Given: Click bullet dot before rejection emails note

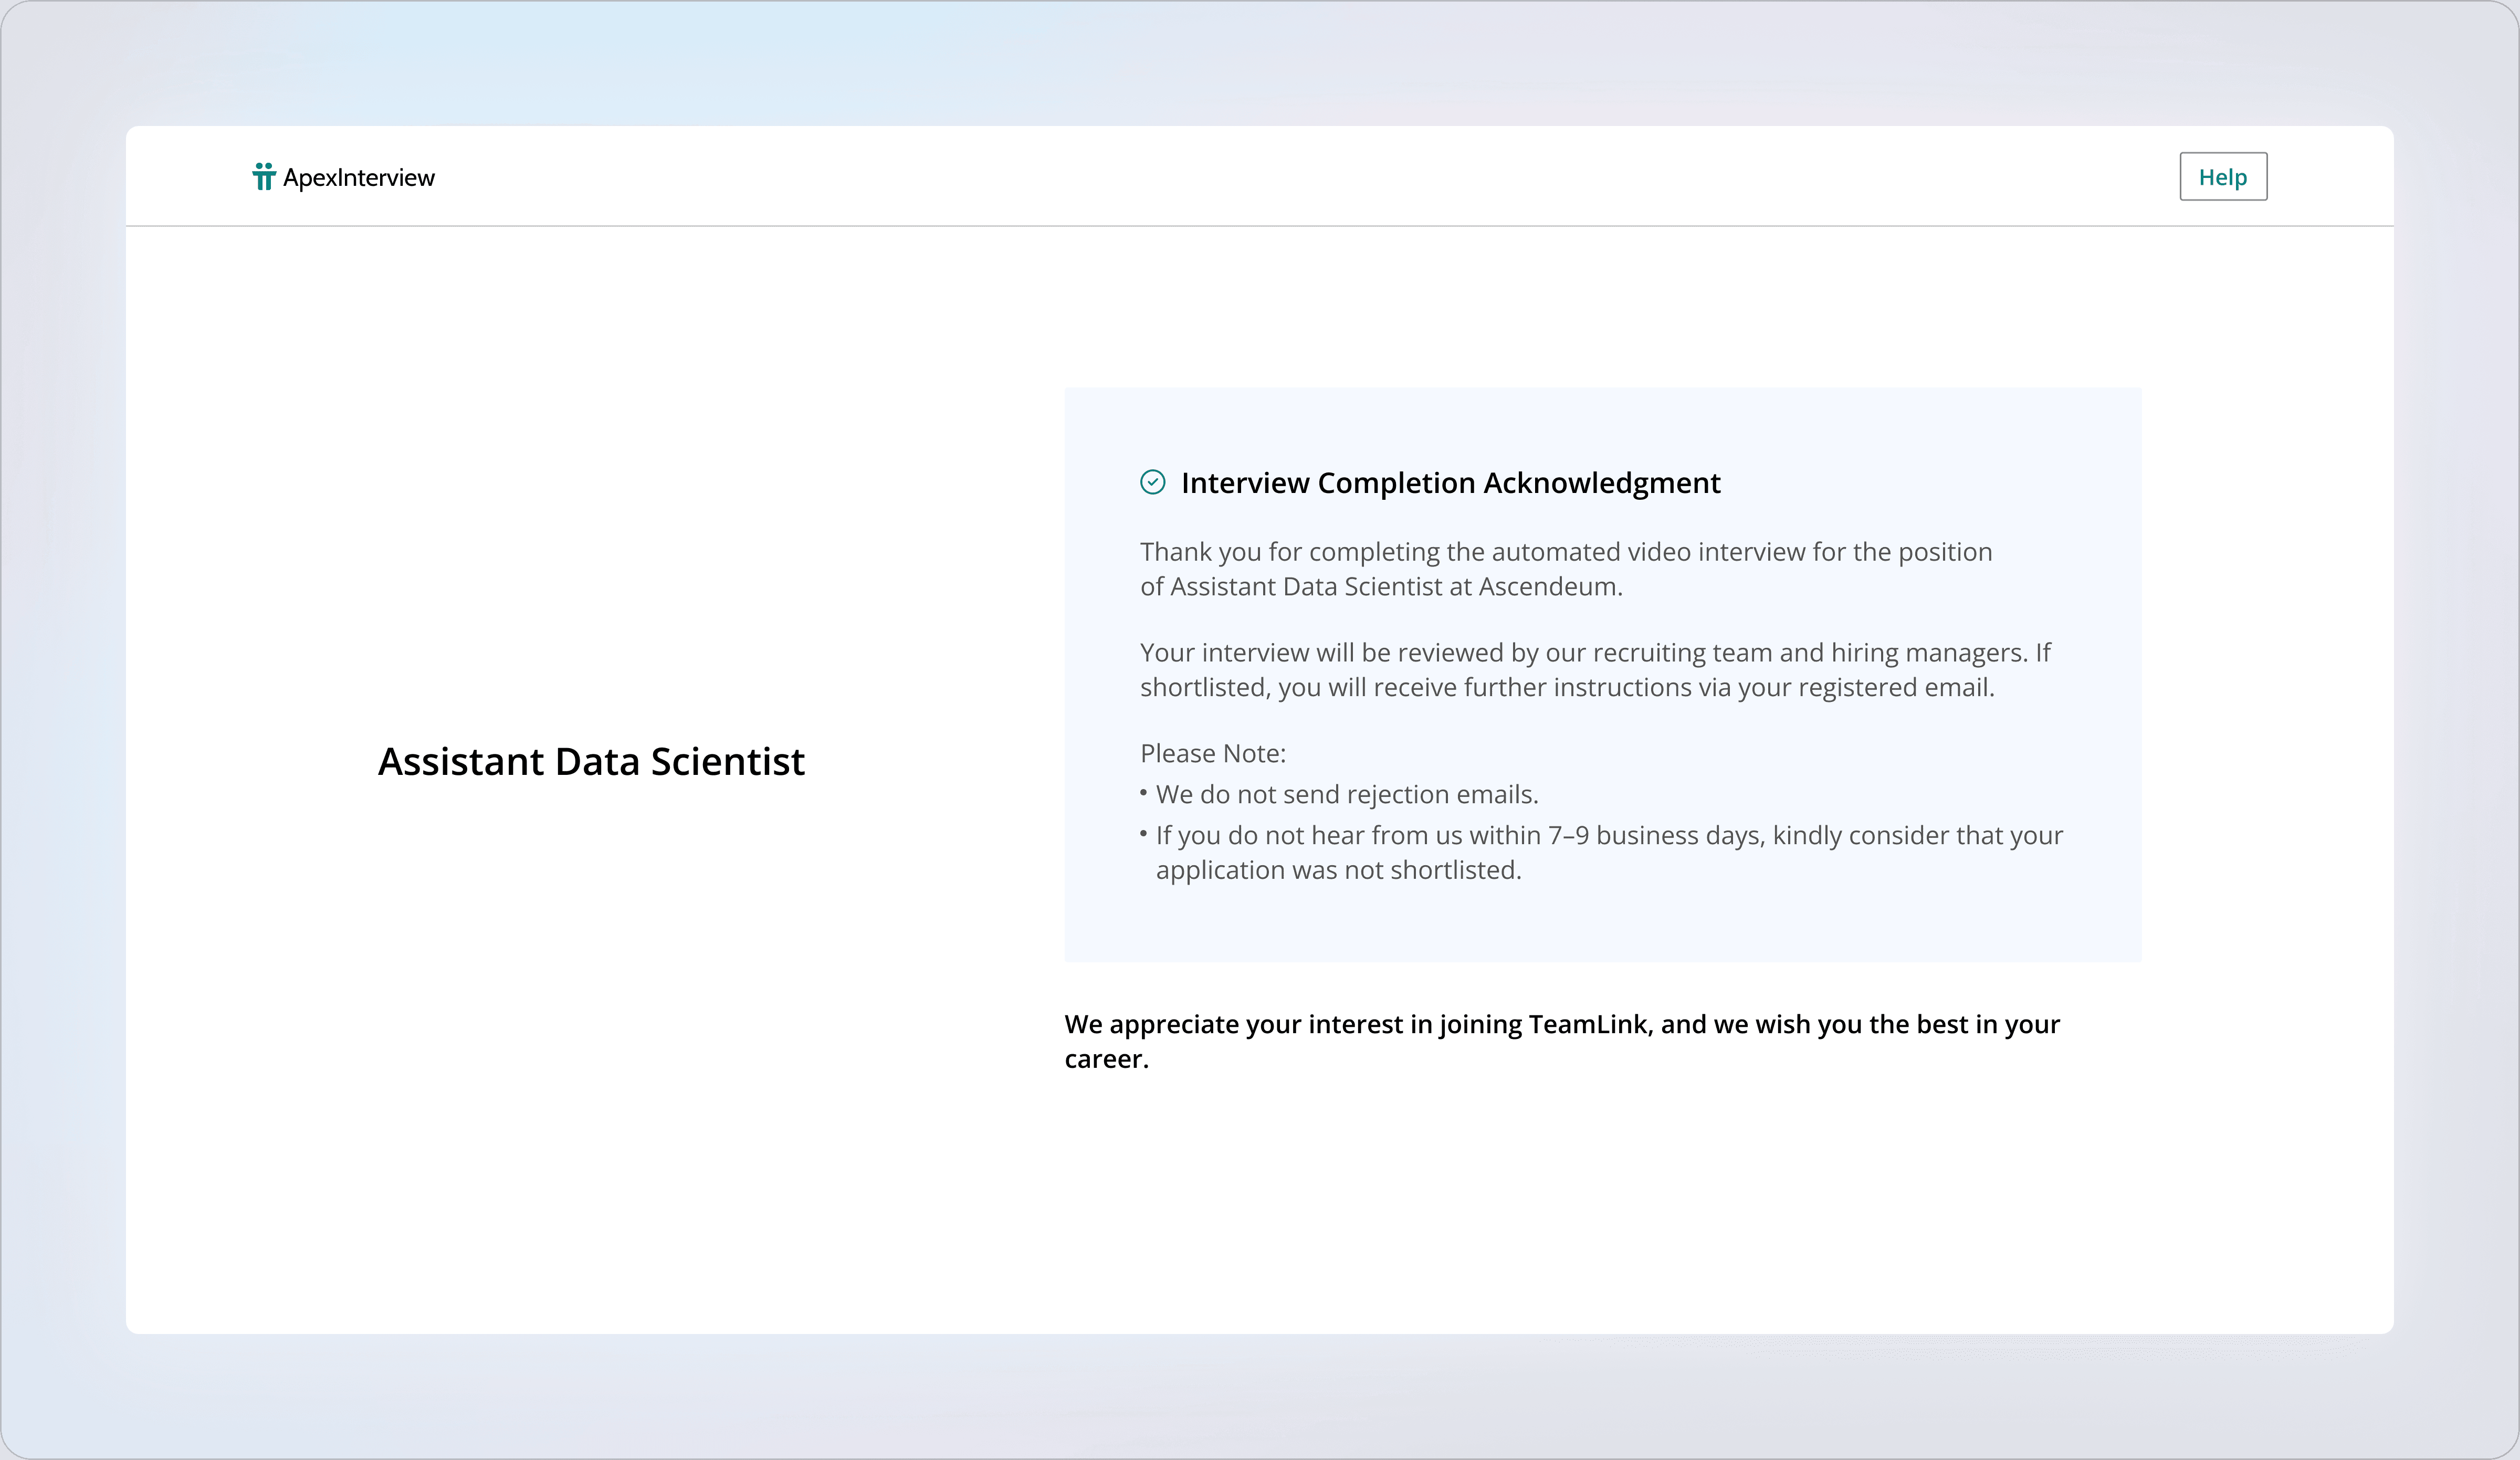Looking at the screenshot, I should [x=1143, y=793].
